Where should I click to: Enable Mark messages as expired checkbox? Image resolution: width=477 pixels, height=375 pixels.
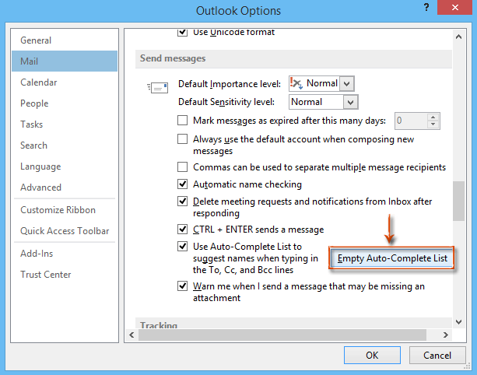(x=182, y=121)
